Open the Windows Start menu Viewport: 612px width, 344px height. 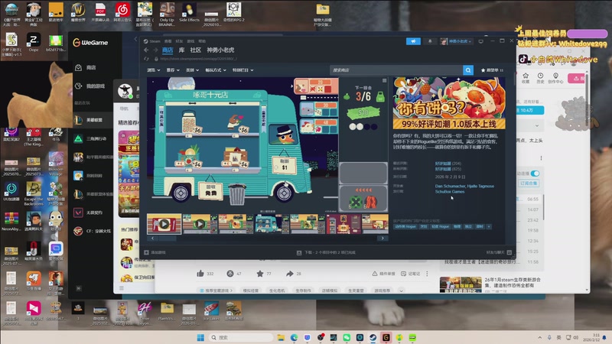pos(200,337)
